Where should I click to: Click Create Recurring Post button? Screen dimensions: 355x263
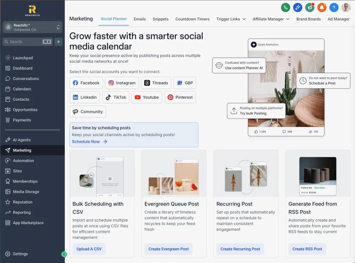tap(240, 249)
